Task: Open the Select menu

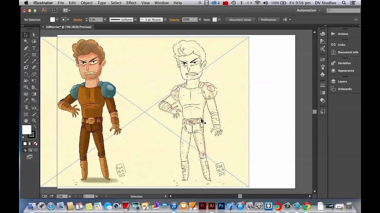Action: (116, 3)
